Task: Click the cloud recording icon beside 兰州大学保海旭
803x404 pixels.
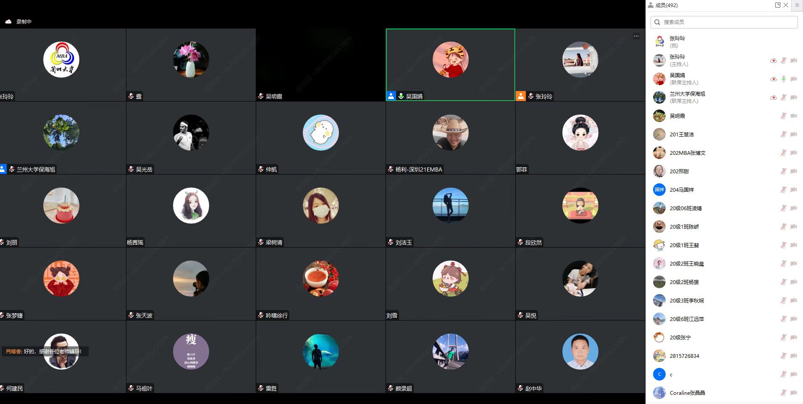Action: tap(773, 98)
